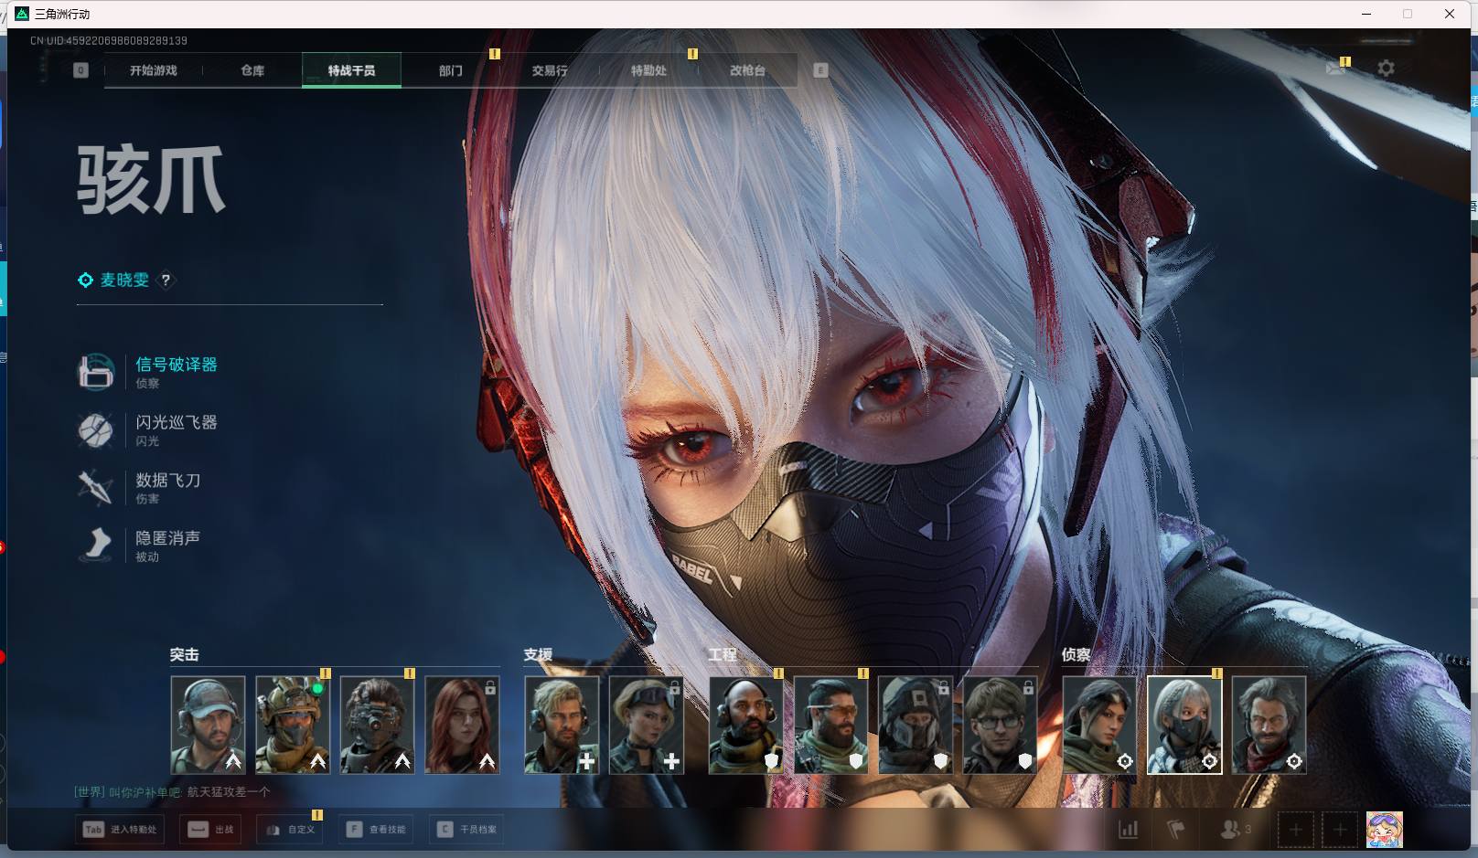Go to the 交易行 tab

click(x=550, y=70)
